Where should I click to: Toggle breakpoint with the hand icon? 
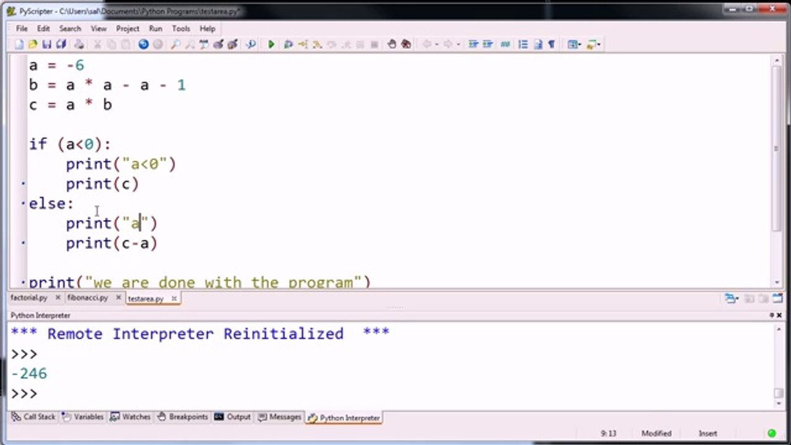[391, 44]
